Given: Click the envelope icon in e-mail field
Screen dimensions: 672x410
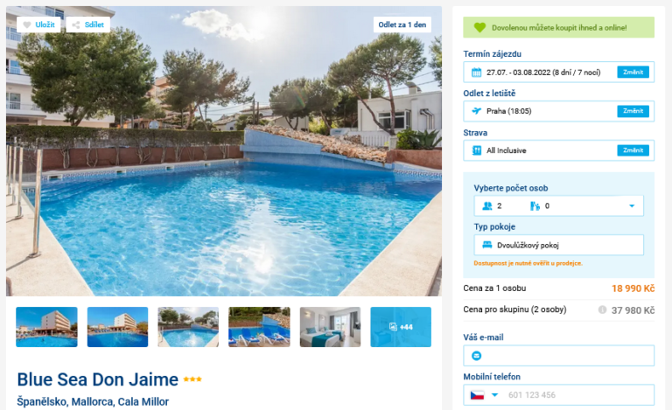Looking at the screenshot, I should tap(477, 356).
